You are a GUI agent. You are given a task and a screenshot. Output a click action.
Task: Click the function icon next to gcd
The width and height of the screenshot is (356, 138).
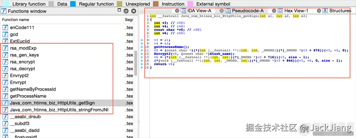click(x=5, y=35)
